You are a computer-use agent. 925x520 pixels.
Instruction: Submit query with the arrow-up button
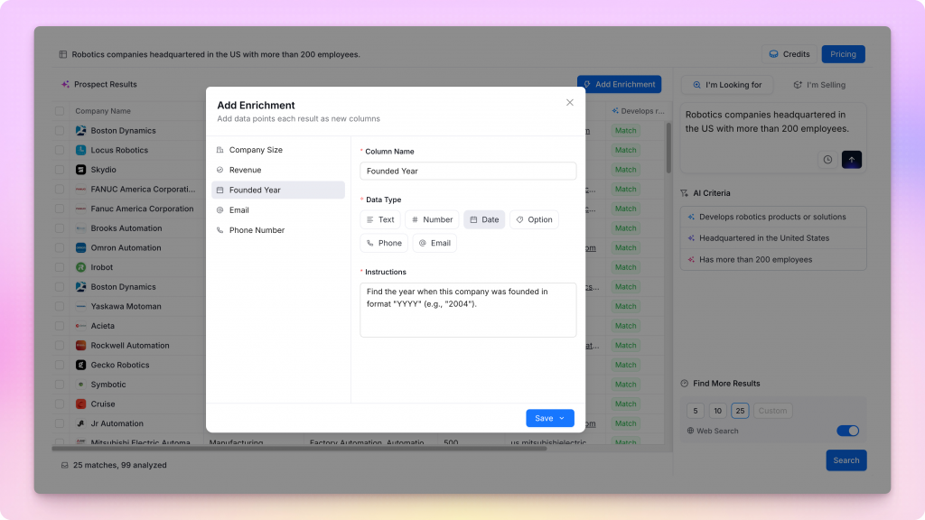[851, 160]
